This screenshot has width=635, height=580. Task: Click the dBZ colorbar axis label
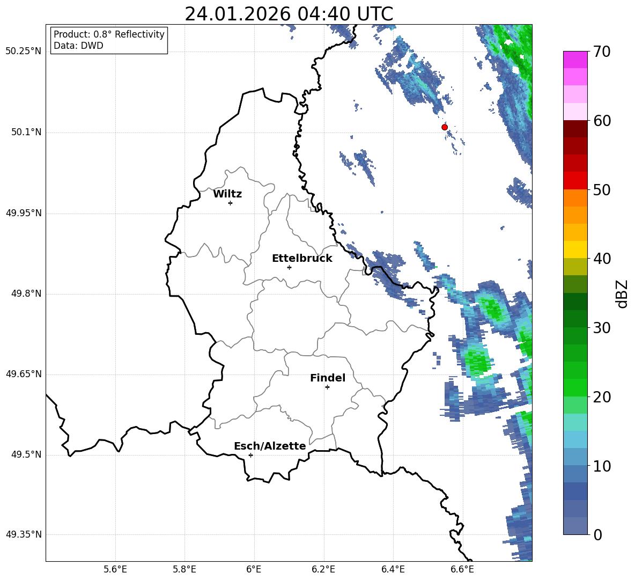point(623,293)
